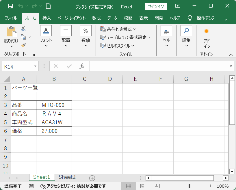Click the formula bar input field
The height and width of the screenshot is (190, 236).
(x=159, y=66)
